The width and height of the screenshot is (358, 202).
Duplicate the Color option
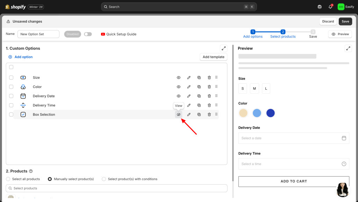pyautogui.click(x=199, y=87)
